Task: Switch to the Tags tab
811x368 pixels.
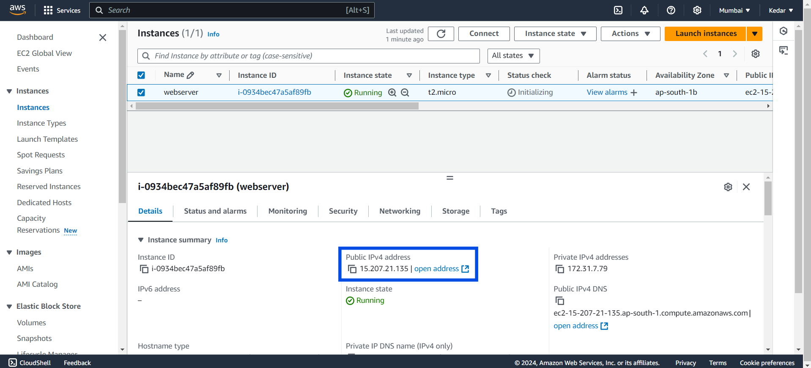Action: 499,211
